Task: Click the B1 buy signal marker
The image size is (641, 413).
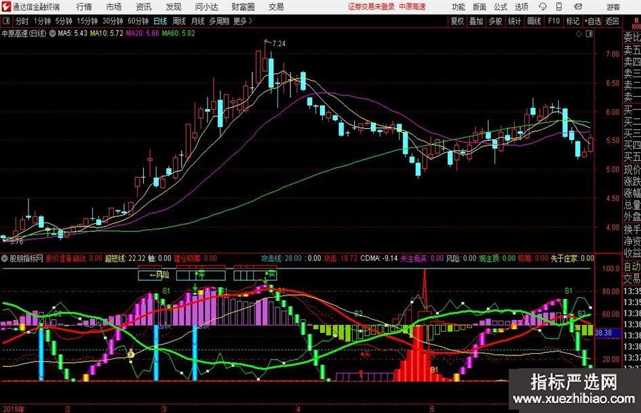Action: [433, 370]
